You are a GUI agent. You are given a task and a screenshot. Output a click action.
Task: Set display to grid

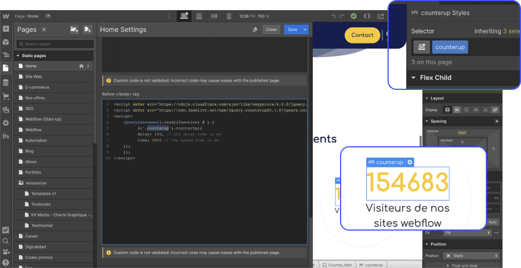(466, 109)
